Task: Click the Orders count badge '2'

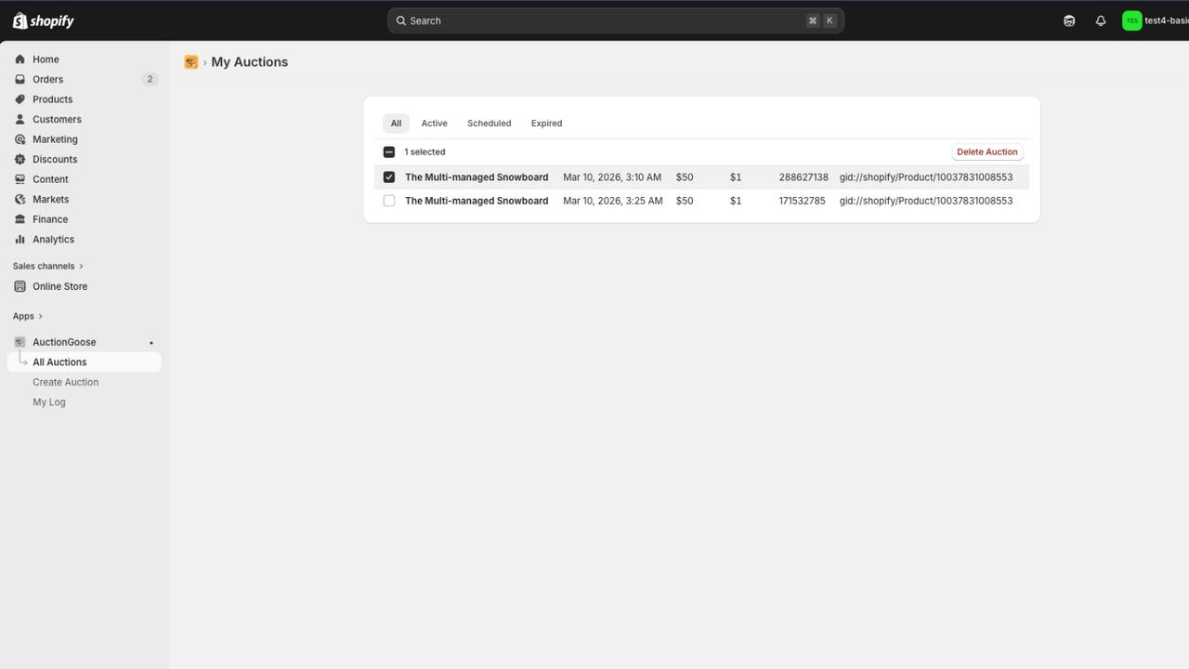Action: click(150, 79)
